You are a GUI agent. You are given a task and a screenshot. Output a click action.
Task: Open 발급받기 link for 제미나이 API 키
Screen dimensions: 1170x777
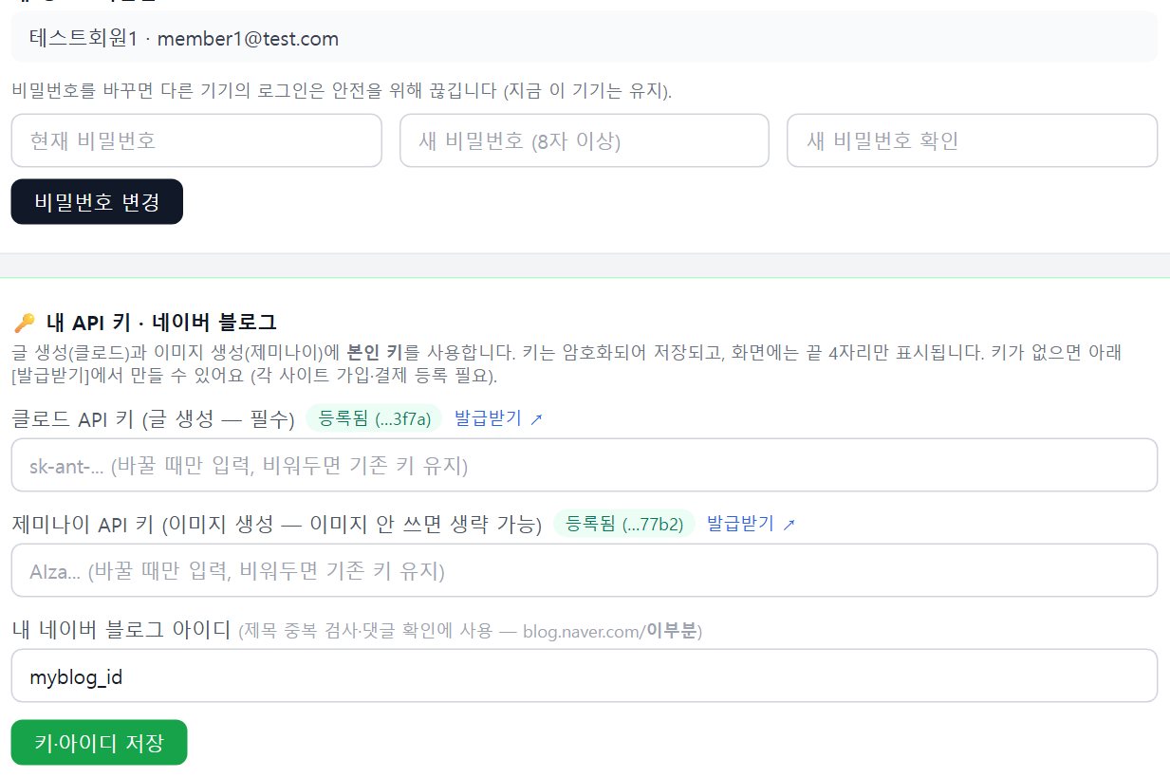click(x=751, y=524)
